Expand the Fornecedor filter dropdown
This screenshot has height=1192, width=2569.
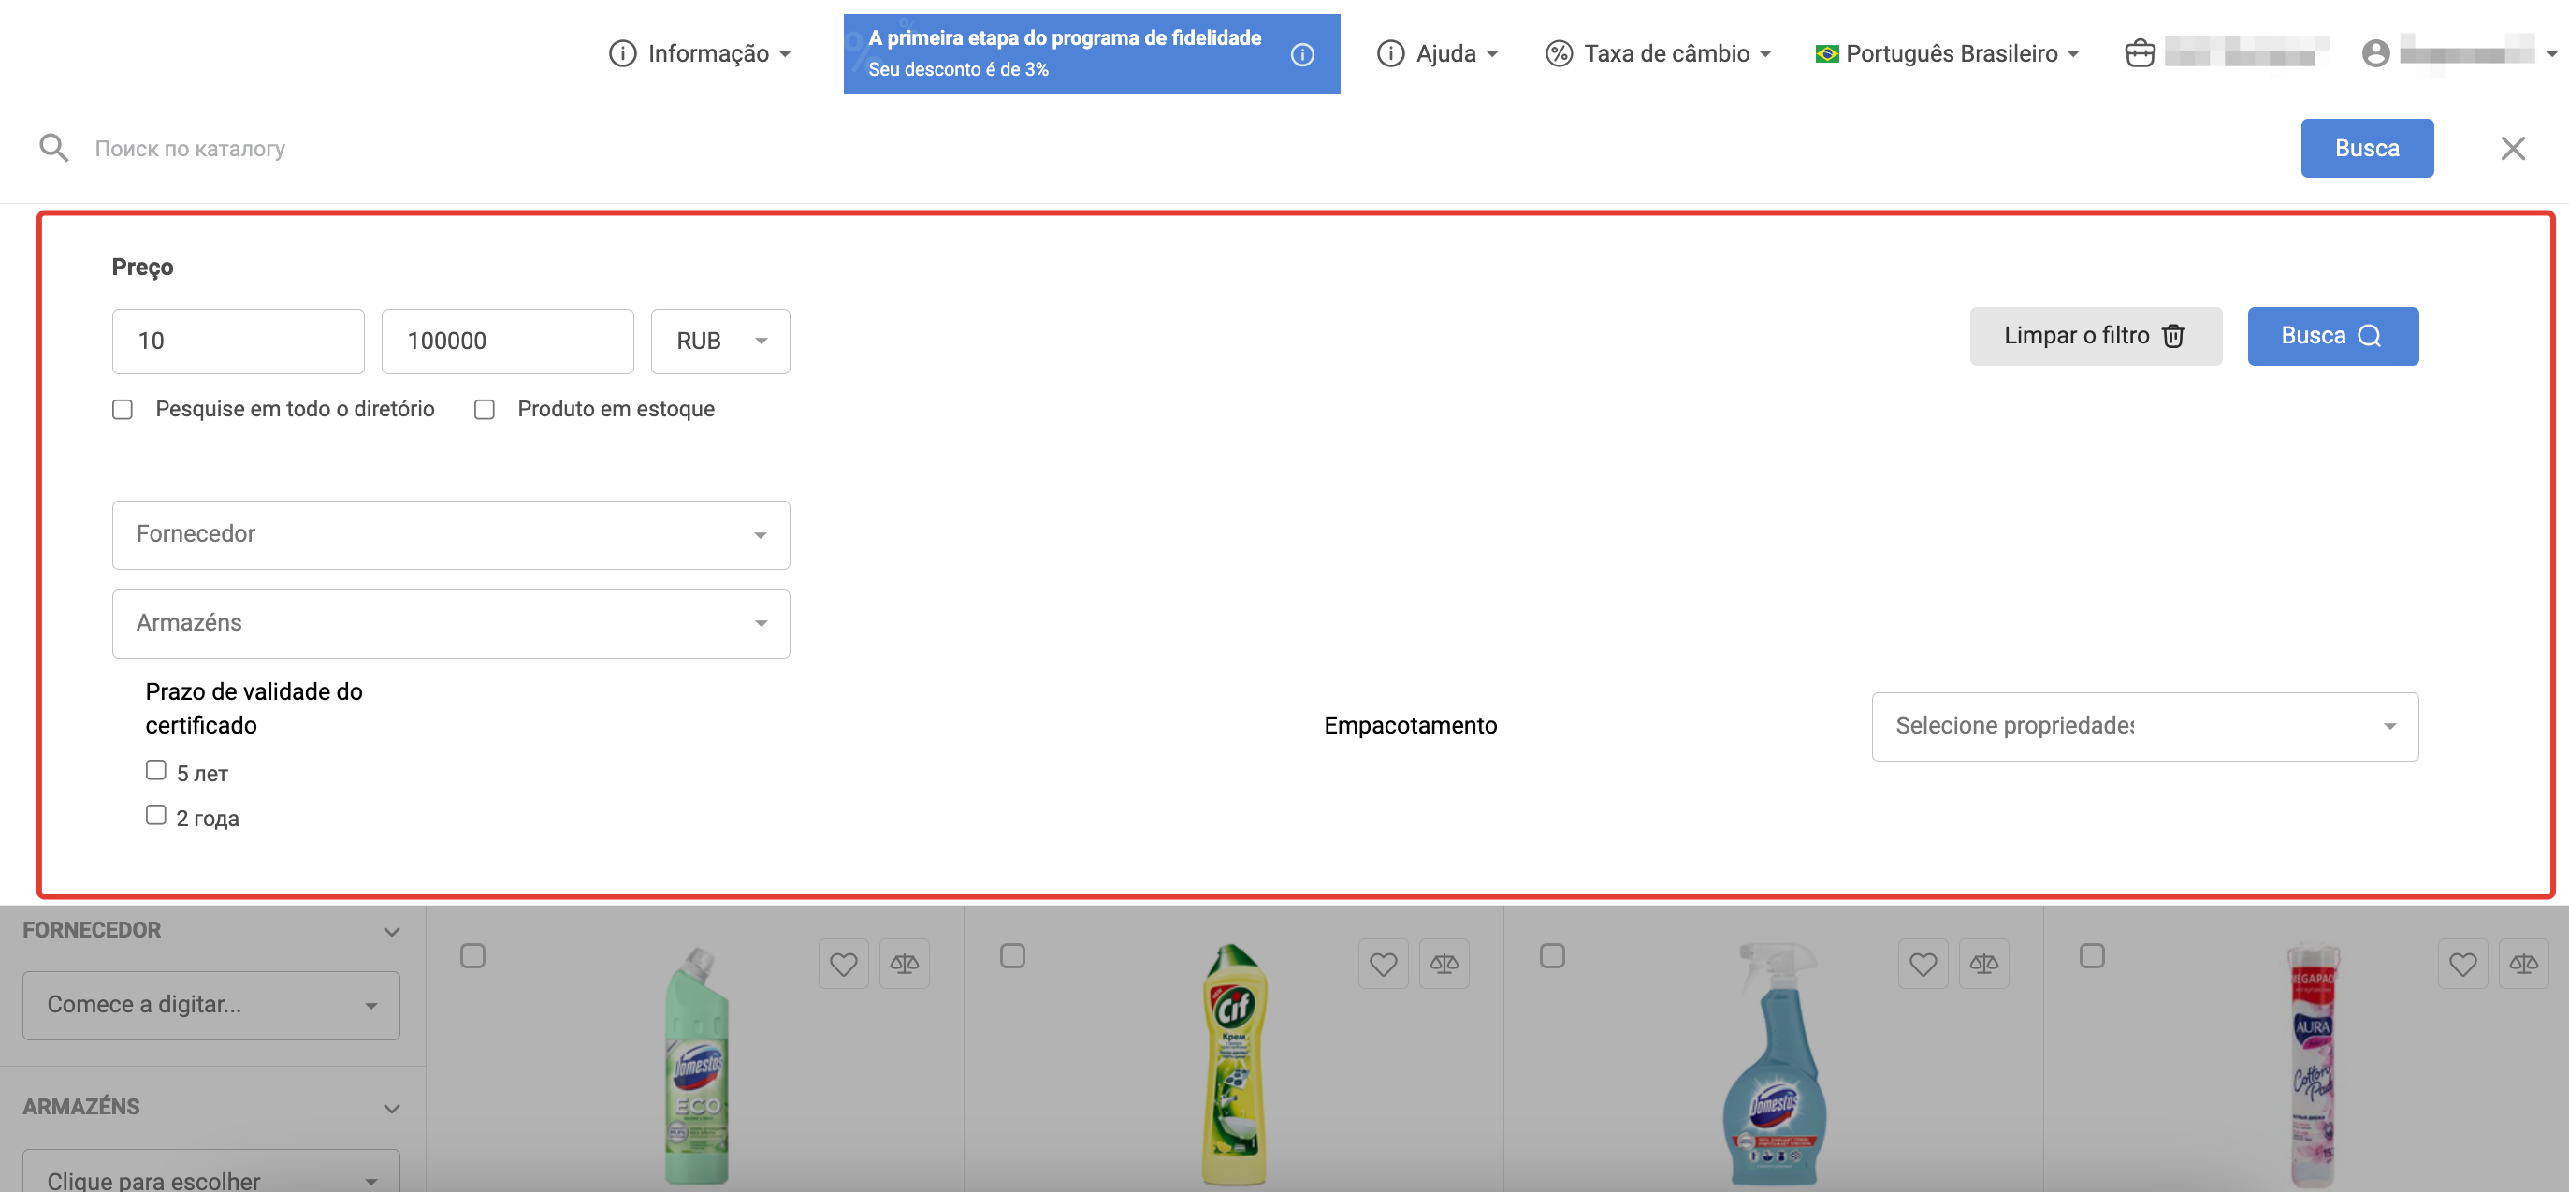pos(451,534)
